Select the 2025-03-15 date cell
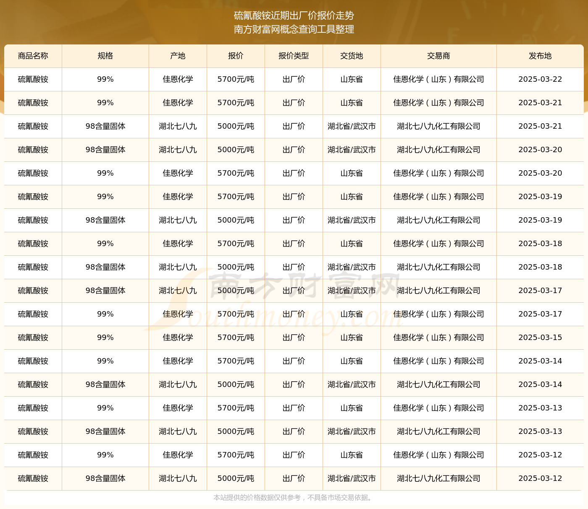 click(540, 338)
